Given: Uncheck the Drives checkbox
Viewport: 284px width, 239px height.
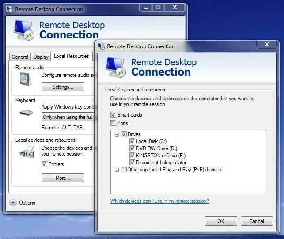Looking at the screenshot, I should click(x=124, y=134).
